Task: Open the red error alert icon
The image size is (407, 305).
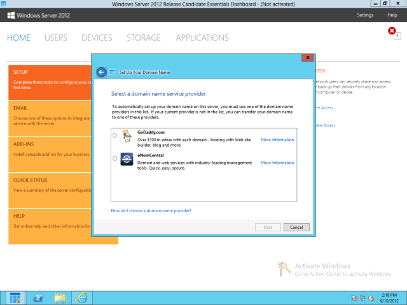Action: pos(392,31)
